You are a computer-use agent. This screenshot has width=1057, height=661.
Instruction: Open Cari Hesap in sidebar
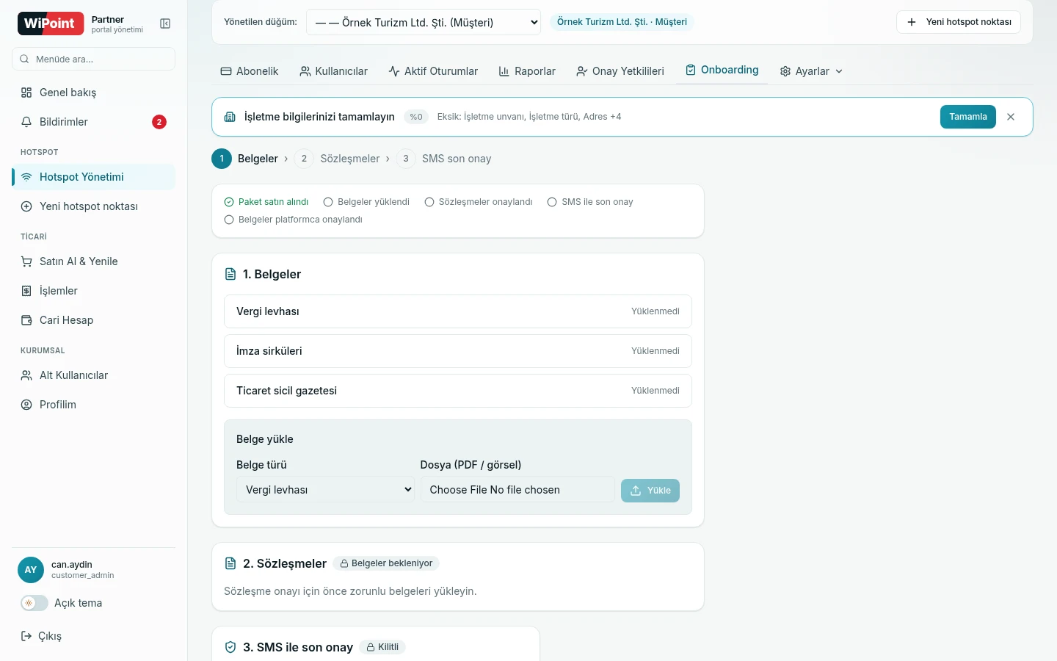click(x=93, y=320)
